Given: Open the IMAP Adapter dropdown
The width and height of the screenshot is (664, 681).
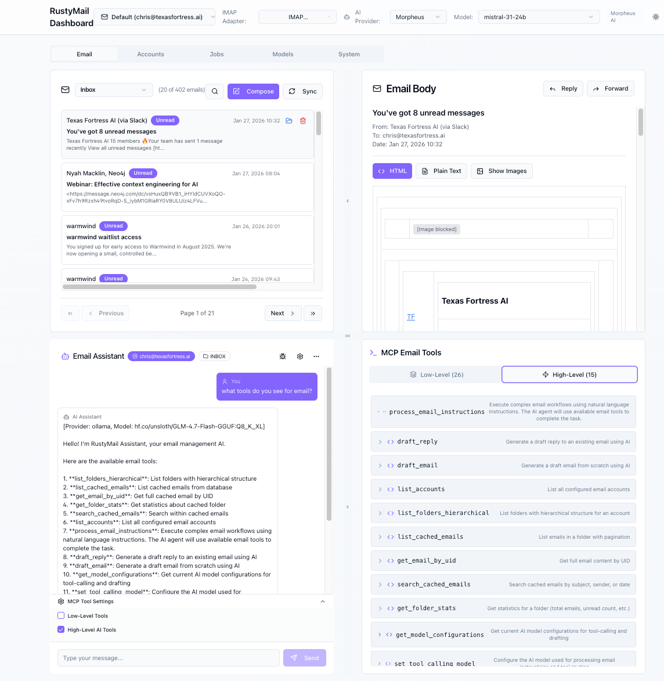Looking at the screenshot, I should click(297, 17).
